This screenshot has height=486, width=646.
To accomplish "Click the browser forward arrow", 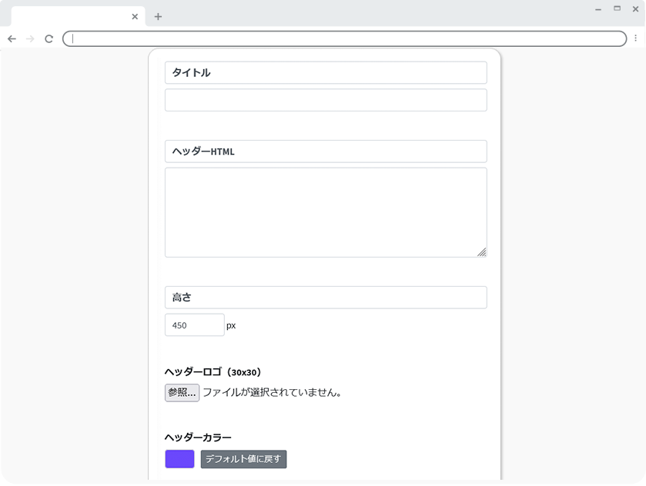I will coord(30,38).
